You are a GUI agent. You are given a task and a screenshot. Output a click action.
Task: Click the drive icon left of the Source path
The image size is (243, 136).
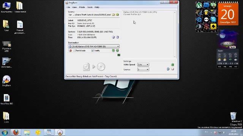[70, 15]
